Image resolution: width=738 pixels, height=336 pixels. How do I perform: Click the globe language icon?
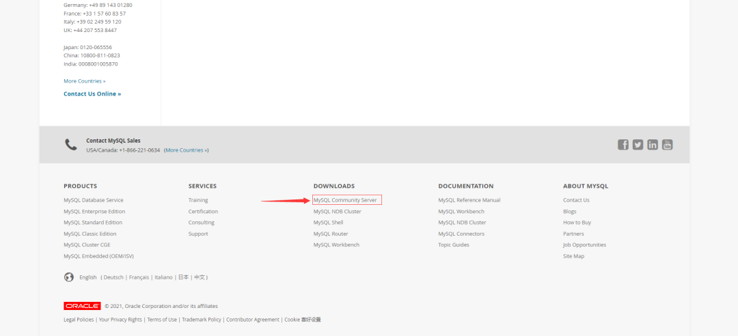pyautogui.click(x=69, y=277)
